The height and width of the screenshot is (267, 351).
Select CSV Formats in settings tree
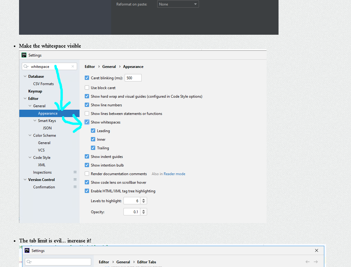(43, 84)
